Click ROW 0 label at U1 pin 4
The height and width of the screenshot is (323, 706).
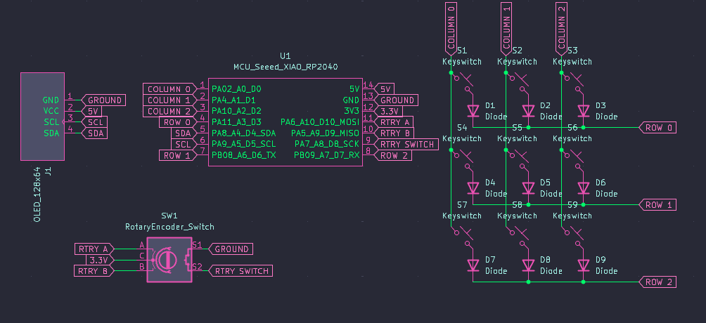177,122
